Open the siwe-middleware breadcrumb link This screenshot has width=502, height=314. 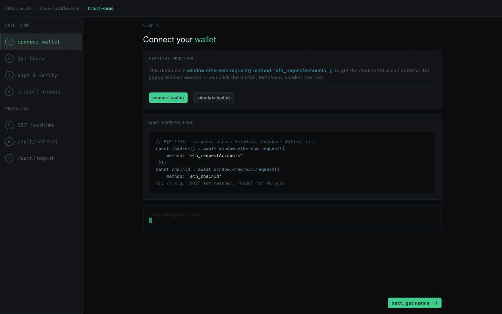coord(59,8)
